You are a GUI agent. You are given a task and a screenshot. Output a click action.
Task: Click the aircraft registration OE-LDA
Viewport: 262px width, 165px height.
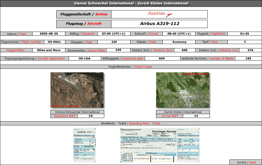pyautogui.click(x=84, y=58)
